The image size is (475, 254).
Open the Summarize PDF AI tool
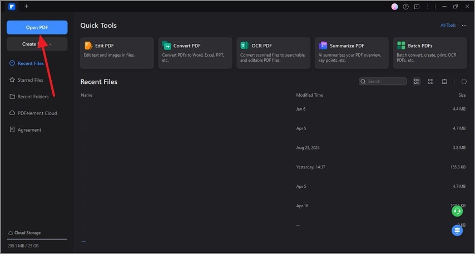(351, 53)
